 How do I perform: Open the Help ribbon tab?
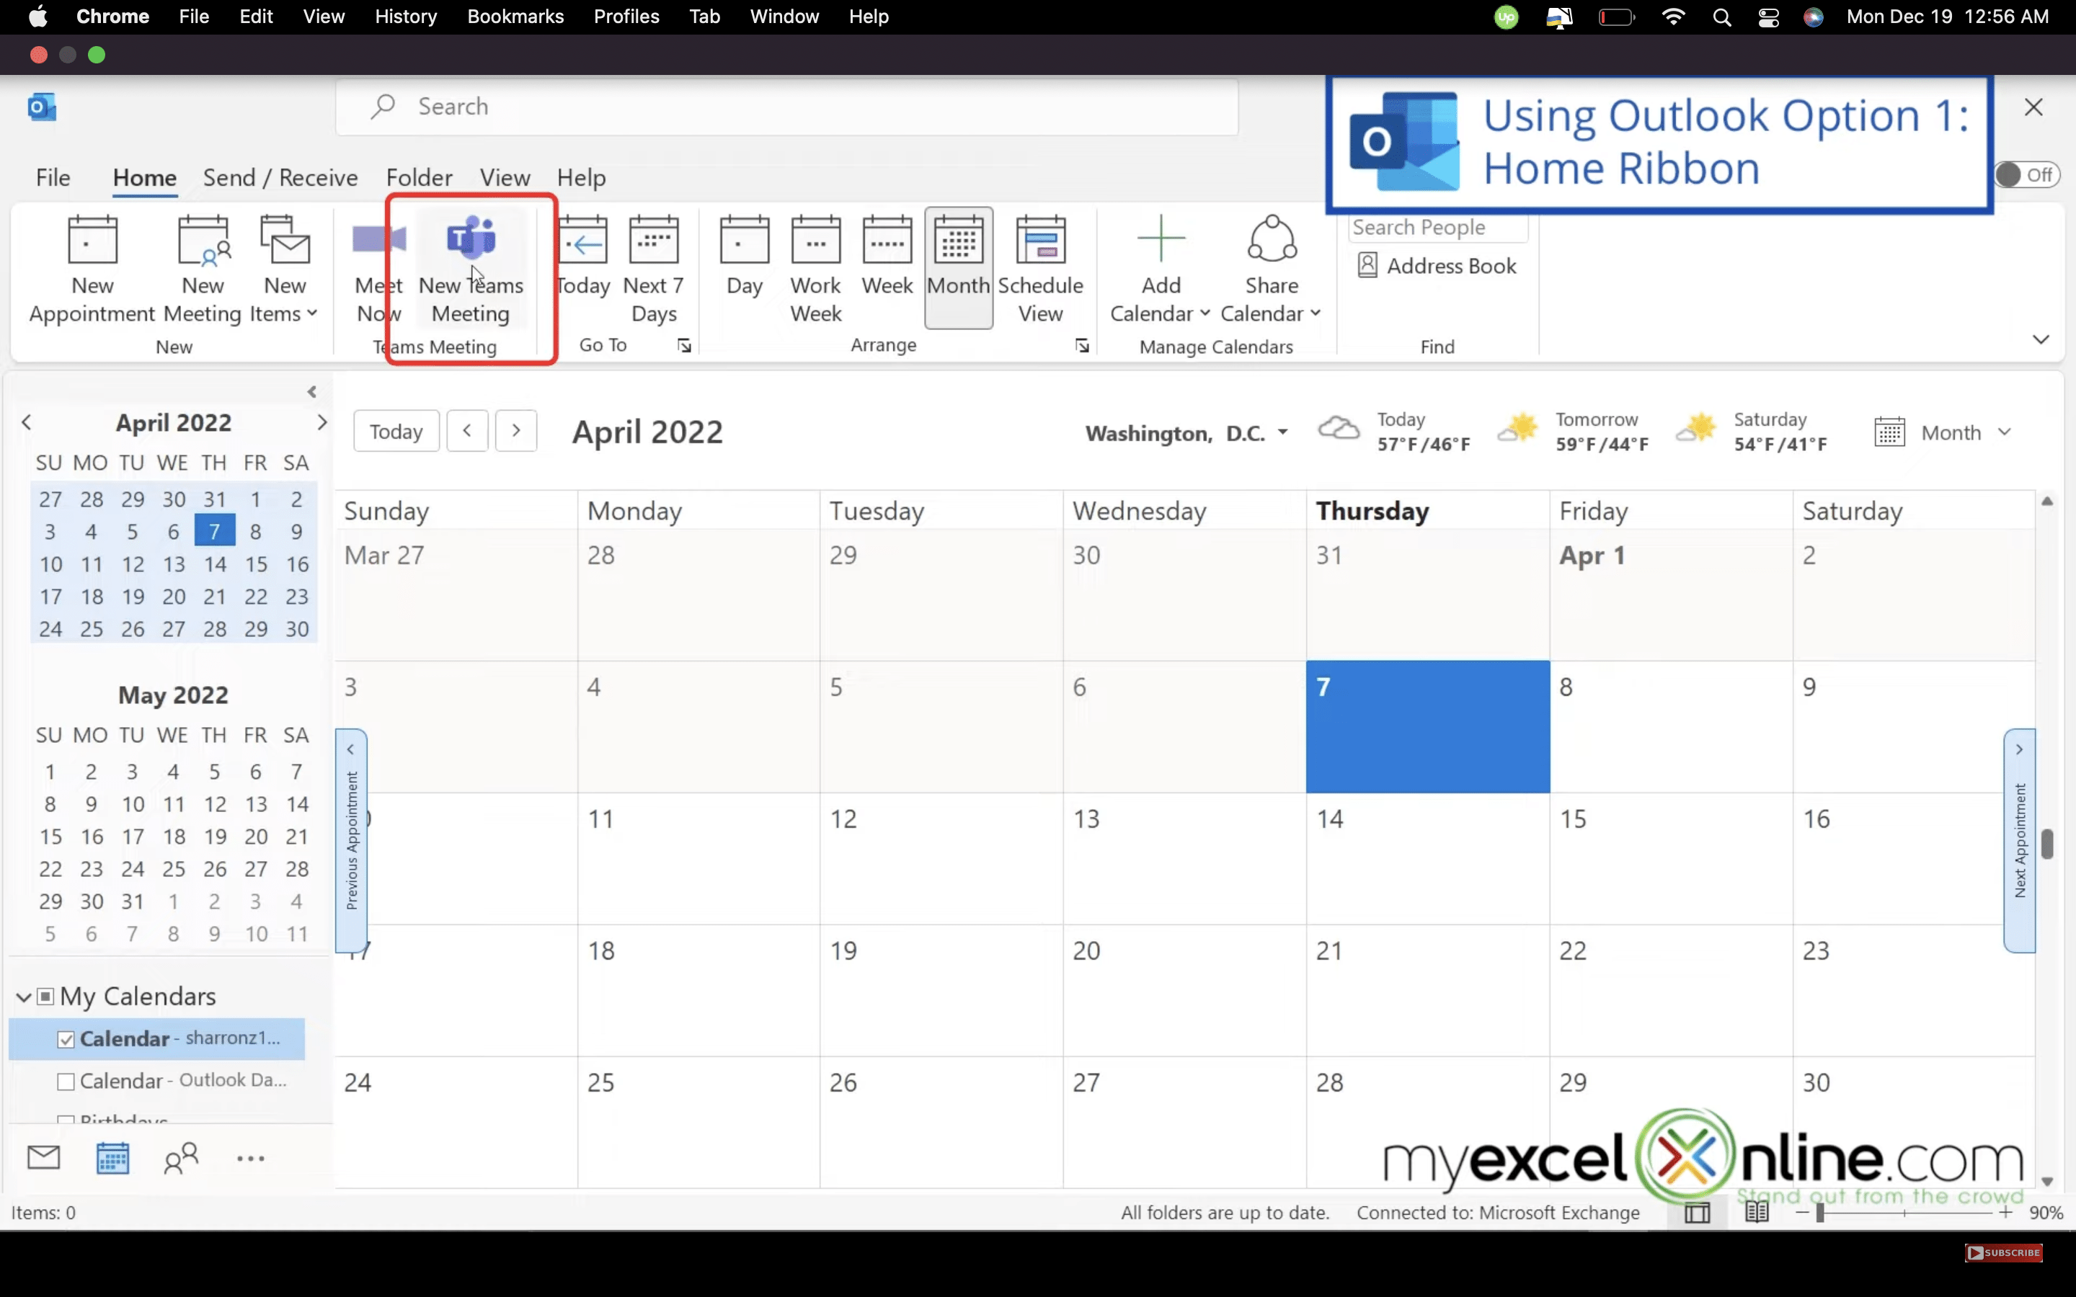click(x=581, y=177)
